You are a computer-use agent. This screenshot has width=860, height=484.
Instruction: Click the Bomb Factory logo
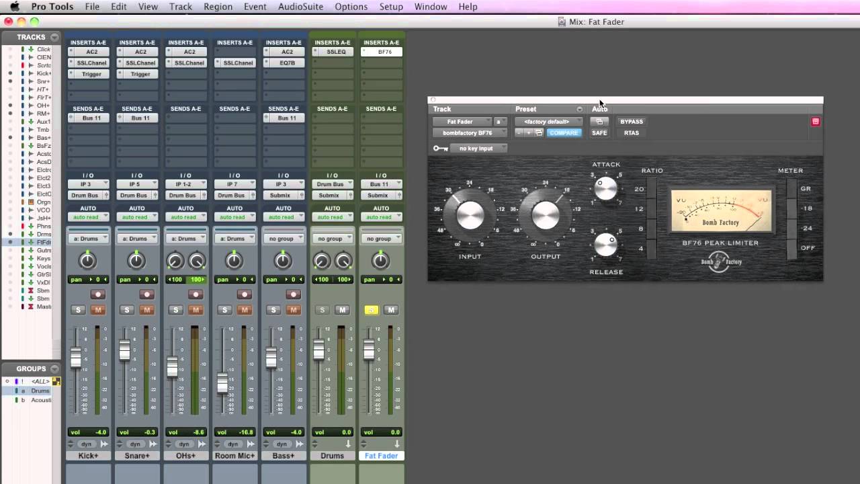point(721,261)
